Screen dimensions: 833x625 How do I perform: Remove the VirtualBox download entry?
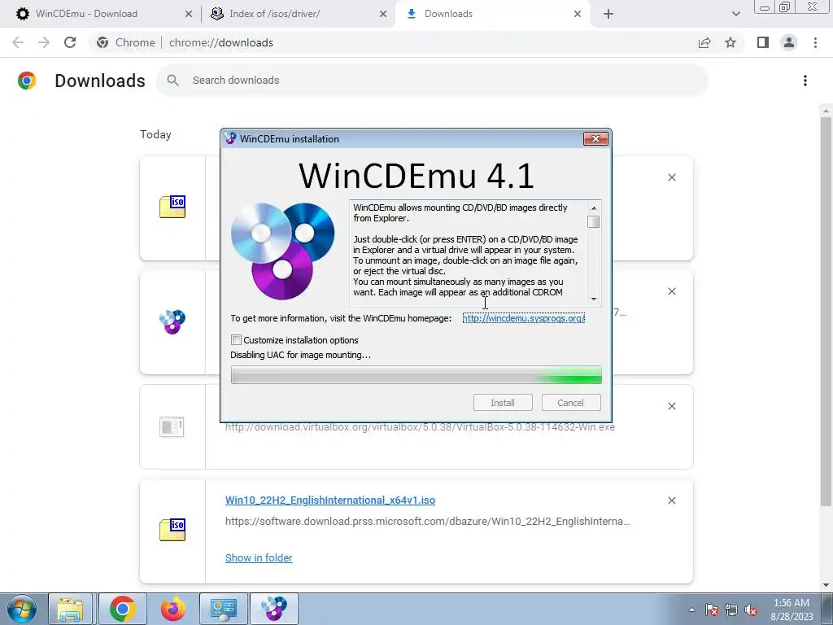click(671, 406)
